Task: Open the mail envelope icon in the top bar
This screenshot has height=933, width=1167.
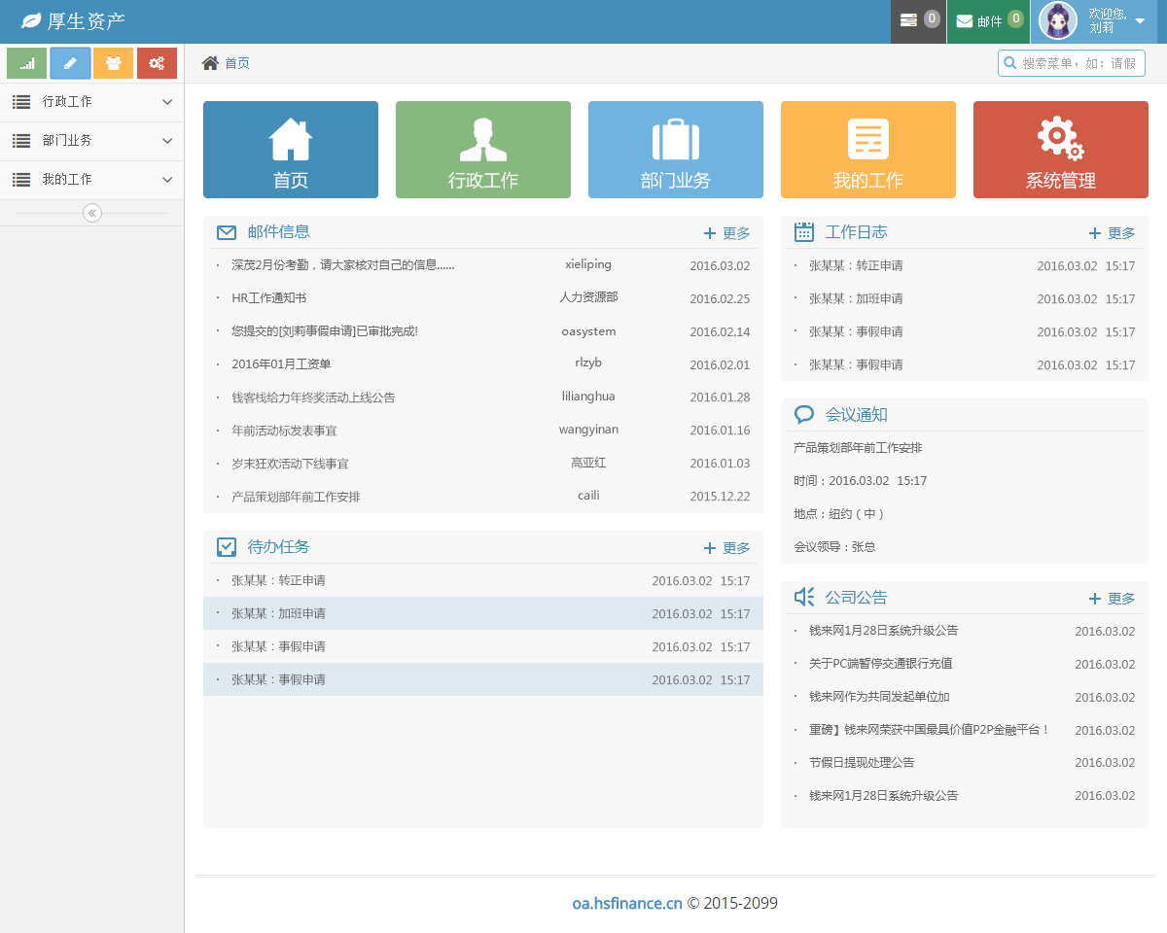Action: tap(968, 20)
